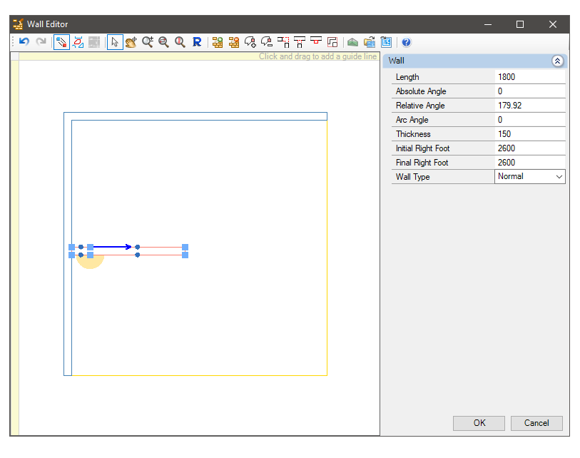The image size is (580, 458).
Task: Edit the Length value 1800
Action: [x=529, y=77]
